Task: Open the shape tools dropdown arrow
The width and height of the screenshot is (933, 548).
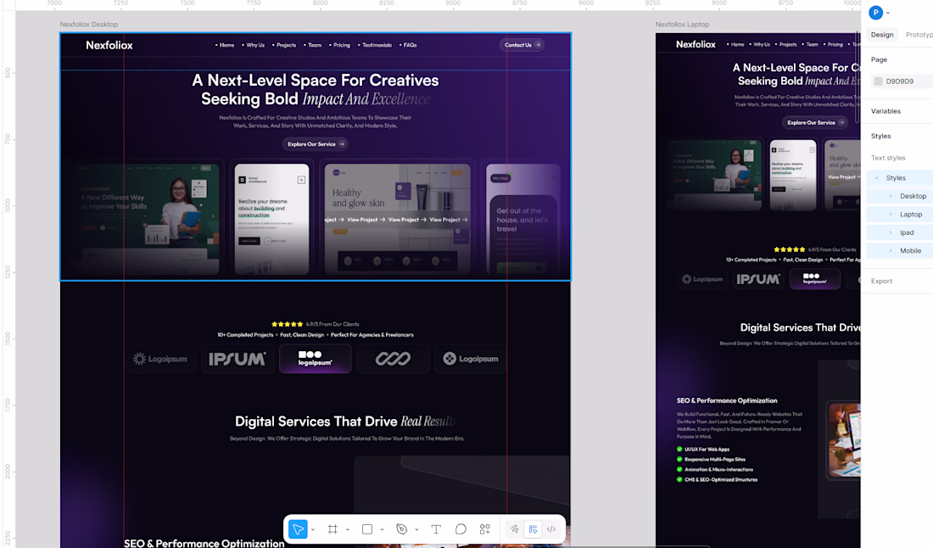Action: pyautogui.click(x=382, y=530)
